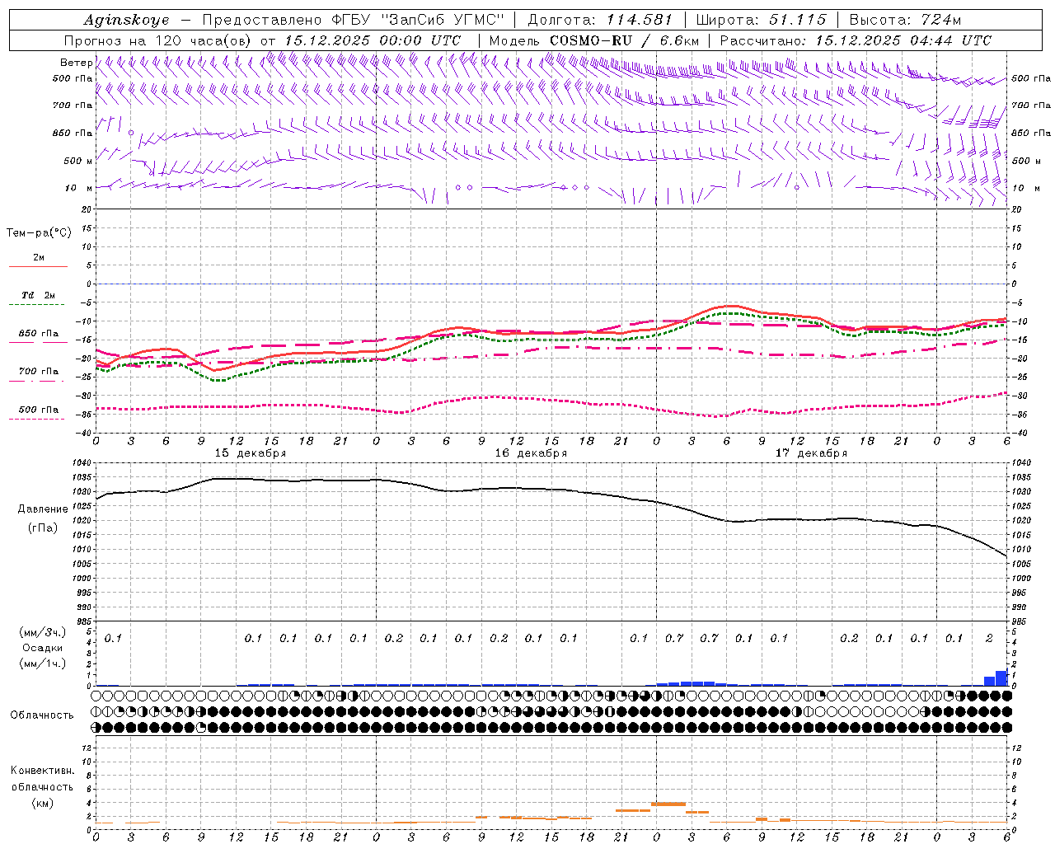Click the "Осадки" precipitation label
1055x844 pixels.
coord(41,648)
